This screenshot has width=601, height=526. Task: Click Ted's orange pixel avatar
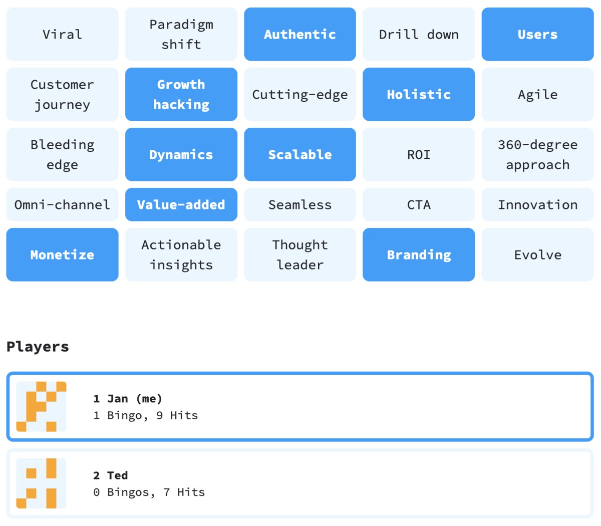(41, 483)
